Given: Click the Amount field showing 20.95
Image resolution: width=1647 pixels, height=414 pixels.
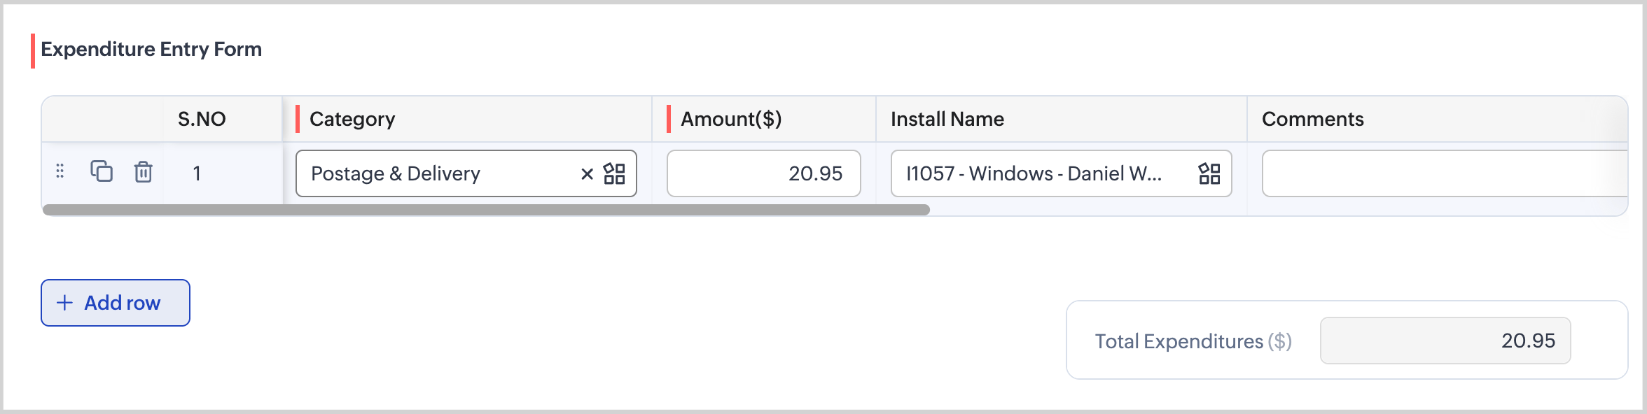Looking at the screenshot, I should (x=763, y=173).
